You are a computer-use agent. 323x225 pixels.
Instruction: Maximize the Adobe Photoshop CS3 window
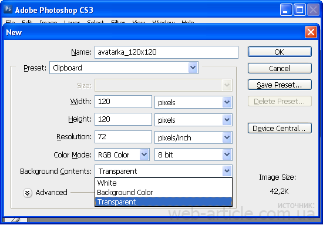coord(300,9)
